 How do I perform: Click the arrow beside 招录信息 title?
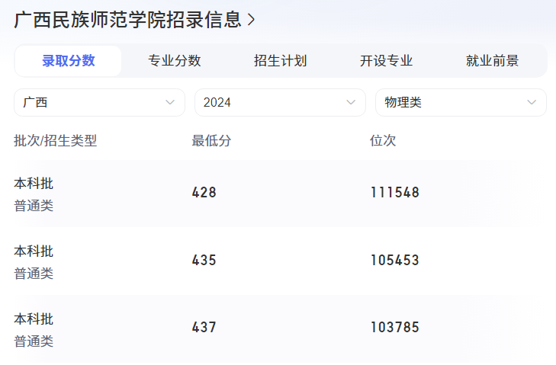click(251, 20)
